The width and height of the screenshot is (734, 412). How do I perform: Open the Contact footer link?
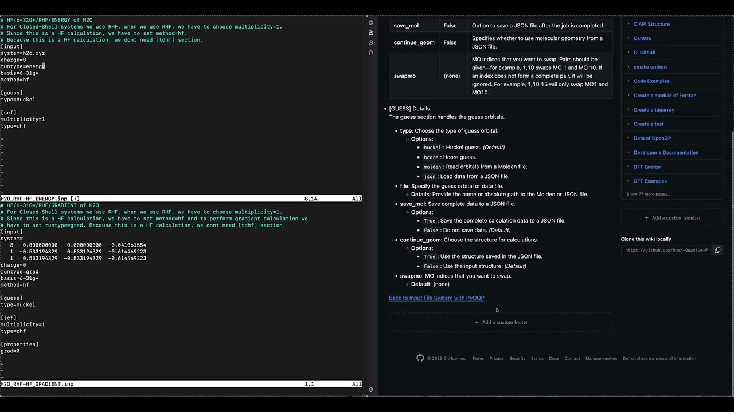point(572,359)
